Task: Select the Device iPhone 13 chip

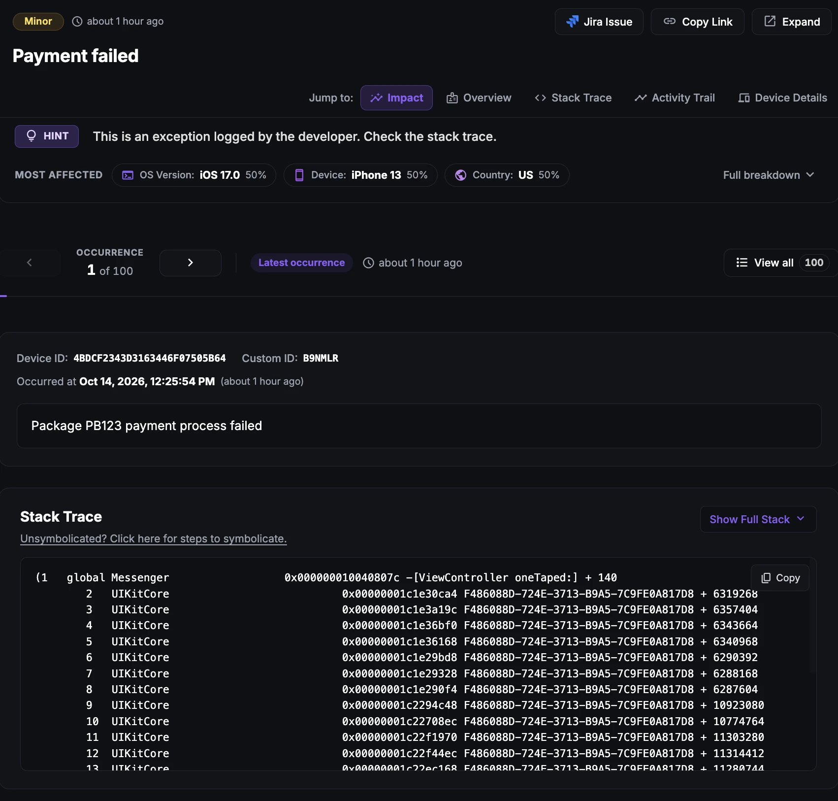Action: click(x=360, y=175)
